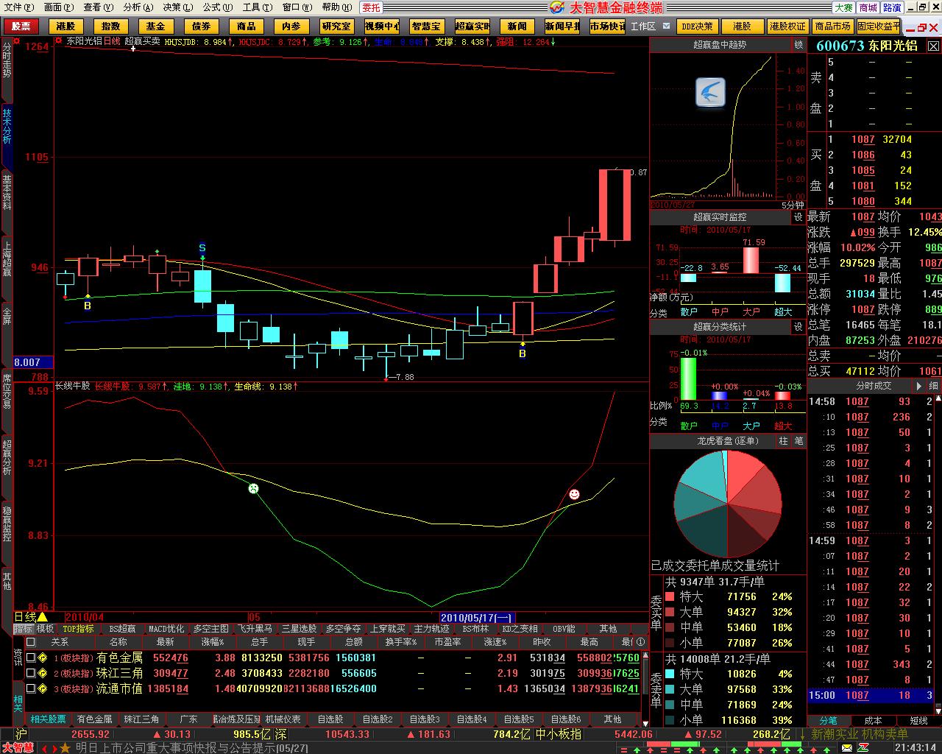
Task: Tick the checkbox for 有色金属 row
Action: coord(30,658)
